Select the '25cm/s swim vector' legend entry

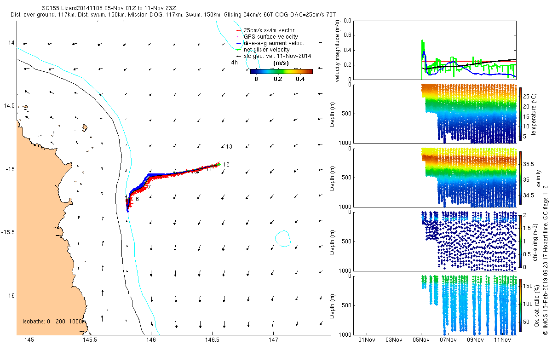click(270, 30)
